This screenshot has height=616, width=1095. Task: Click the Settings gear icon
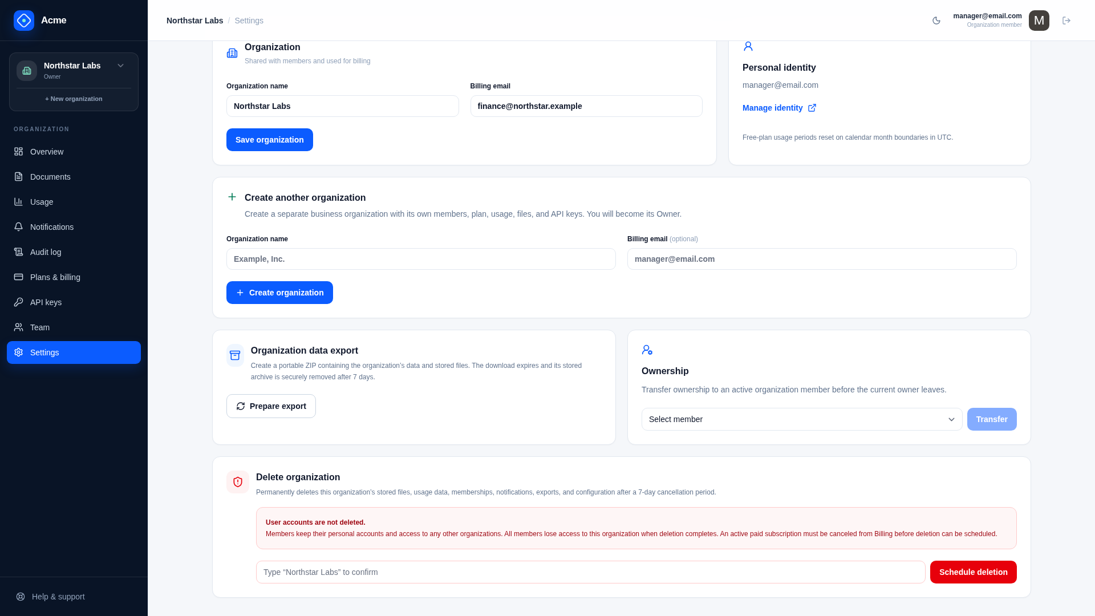(x=18, y=352)
